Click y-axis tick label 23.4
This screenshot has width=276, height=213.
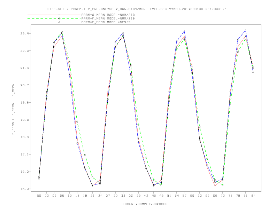point(24,33)
